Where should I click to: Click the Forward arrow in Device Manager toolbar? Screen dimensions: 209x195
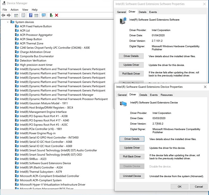(9, 15)
